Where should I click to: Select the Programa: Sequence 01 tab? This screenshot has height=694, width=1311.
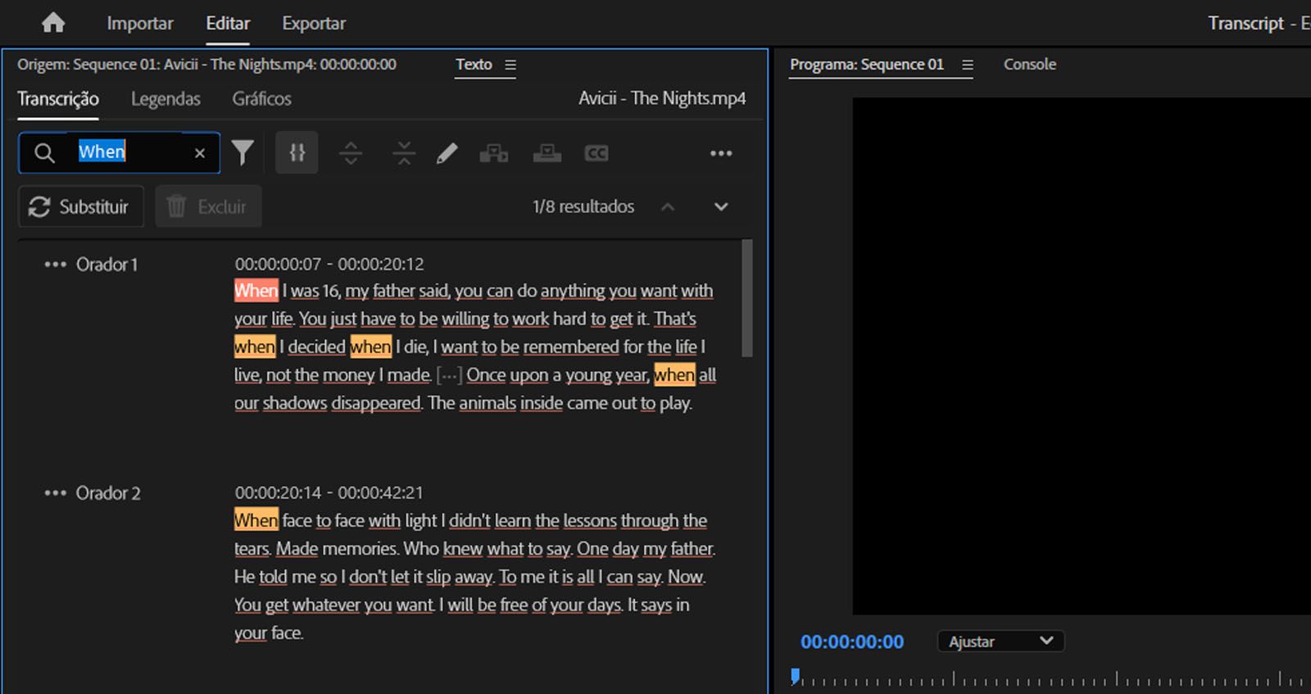[x=867, y=64]
